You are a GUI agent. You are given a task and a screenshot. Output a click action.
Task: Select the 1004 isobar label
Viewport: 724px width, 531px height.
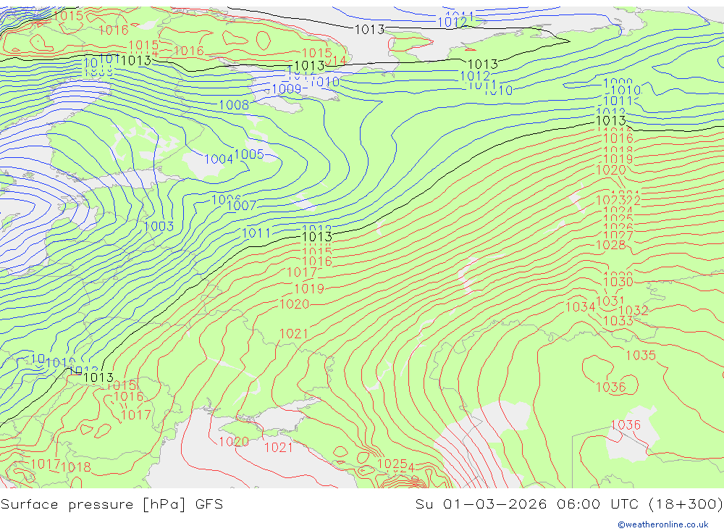[219, 159]
